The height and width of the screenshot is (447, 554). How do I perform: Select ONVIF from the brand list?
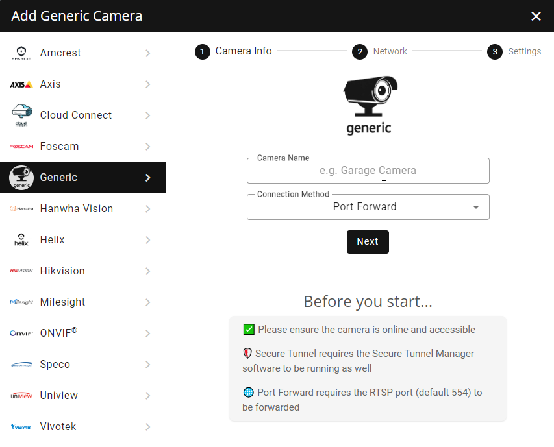click(x=83, y=333)
